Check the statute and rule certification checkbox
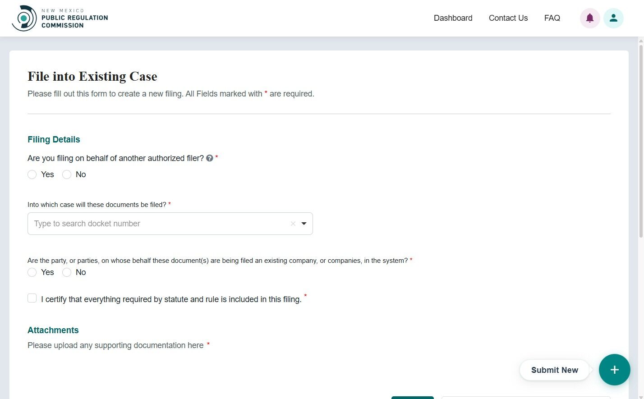 coord(32,298)
